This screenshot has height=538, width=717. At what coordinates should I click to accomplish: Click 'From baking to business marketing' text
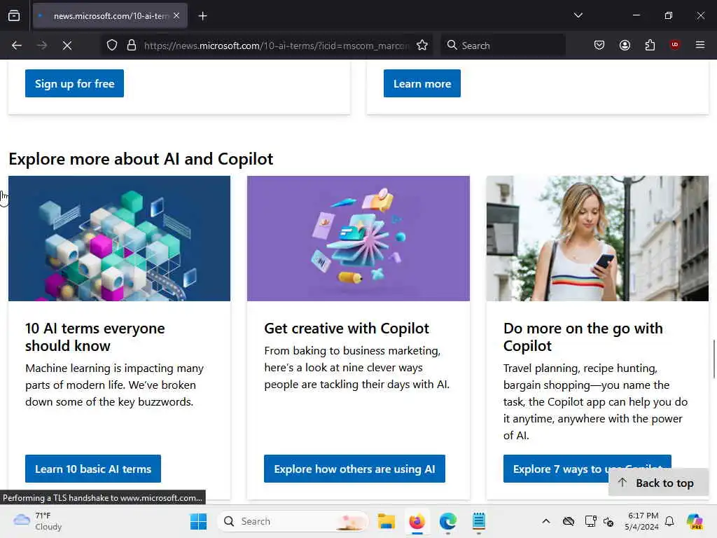(x=356, y=368)
